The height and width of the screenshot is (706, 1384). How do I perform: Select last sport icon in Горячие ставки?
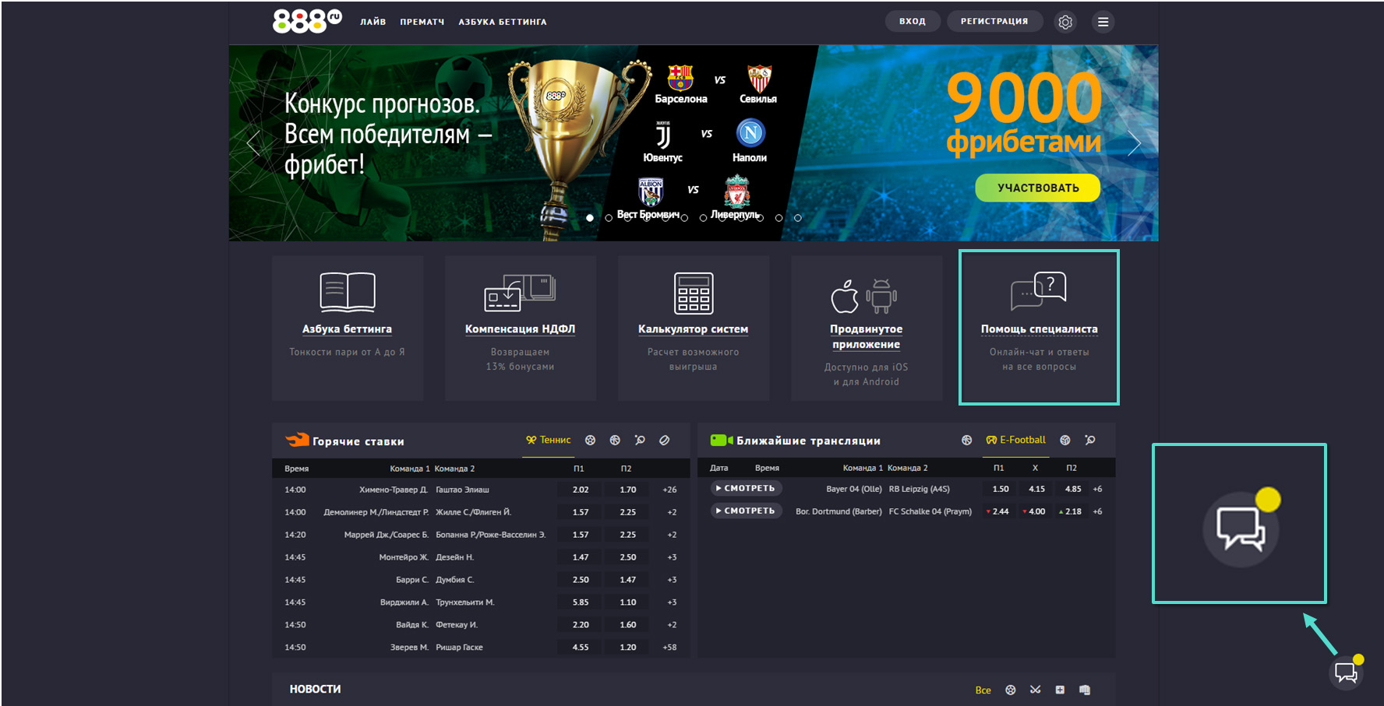pyautogui.click(x=665, y=441)
